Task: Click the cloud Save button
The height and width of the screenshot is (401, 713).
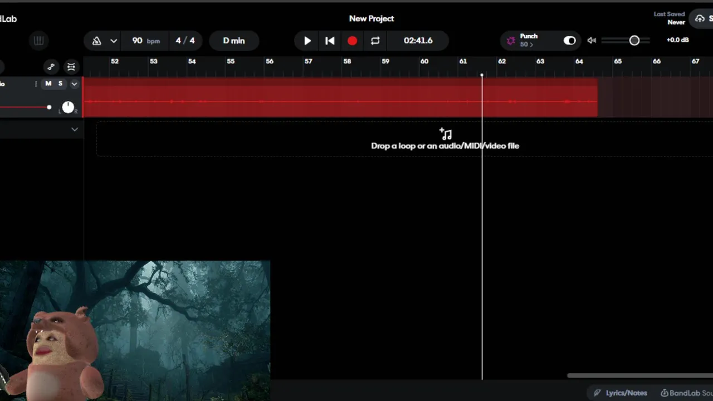Action: [x=702, y=18]
